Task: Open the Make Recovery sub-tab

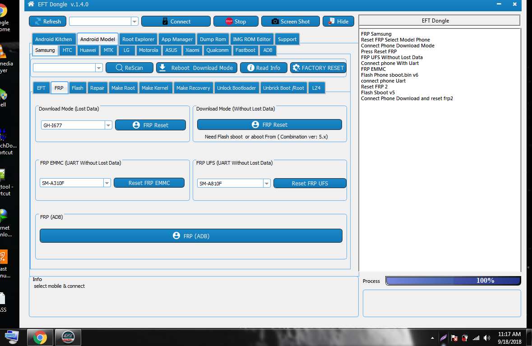Action: 193,88
